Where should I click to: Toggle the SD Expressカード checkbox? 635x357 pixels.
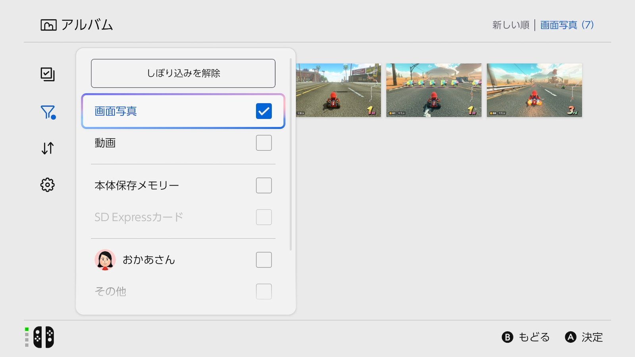point(264,217)
